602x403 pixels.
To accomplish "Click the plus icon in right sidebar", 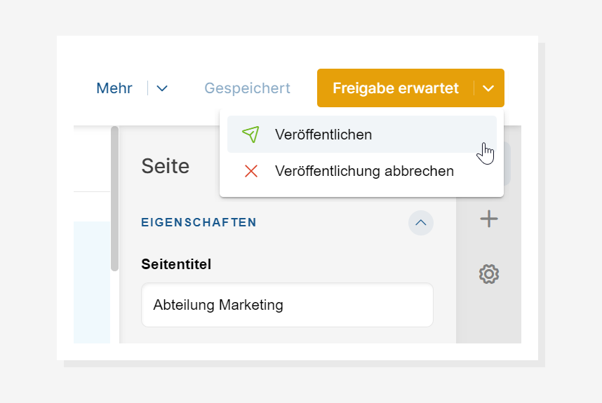I will click(489, 219).
